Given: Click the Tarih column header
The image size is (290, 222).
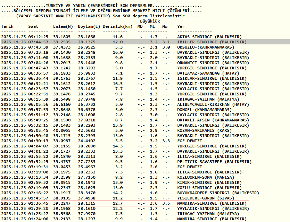Looking at the screenshot, I should 7,26.
